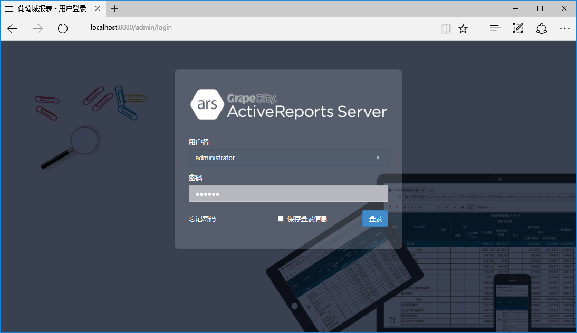The image size is (577, 333).
Task: Click the browser back arrow
Action: 13,28
